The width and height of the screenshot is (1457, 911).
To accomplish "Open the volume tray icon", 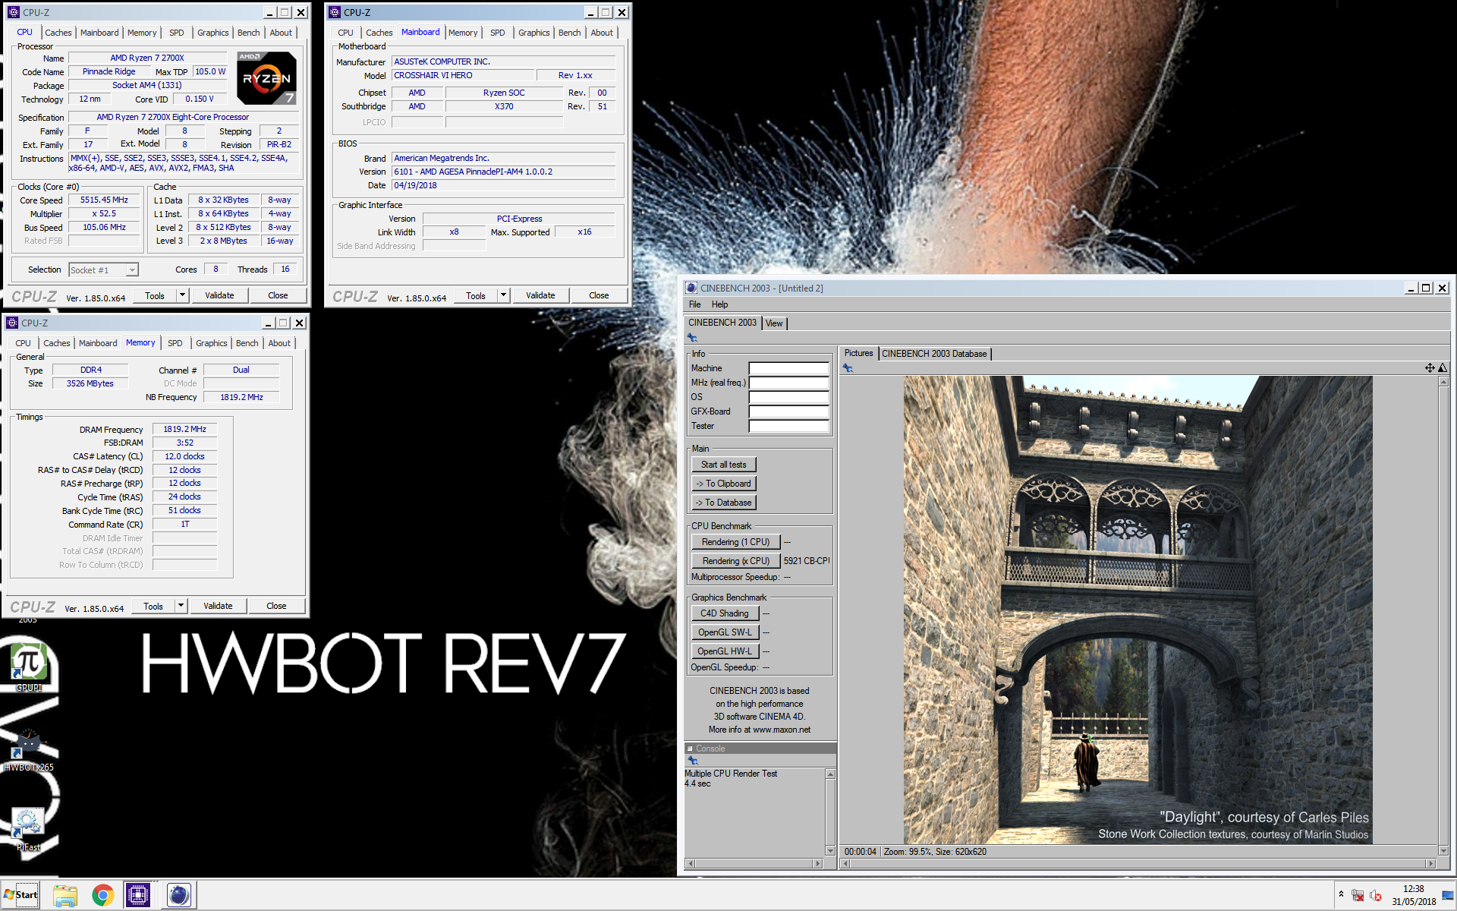I will tap(1376, 896).
